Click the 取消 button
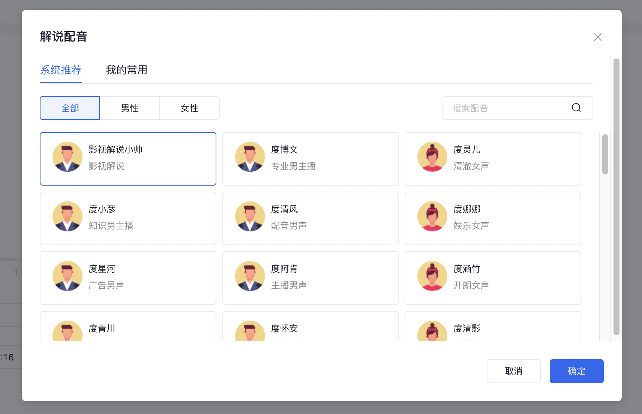Image resolution: width=642 pixels, height=414 pixels. pyautogui.click(x=513, y=371)
